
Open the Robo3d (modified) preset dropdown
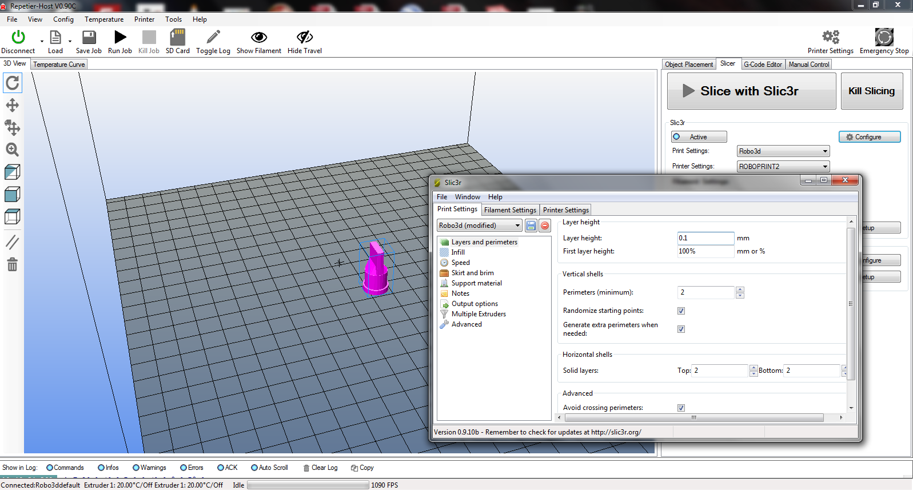[479, 226]
